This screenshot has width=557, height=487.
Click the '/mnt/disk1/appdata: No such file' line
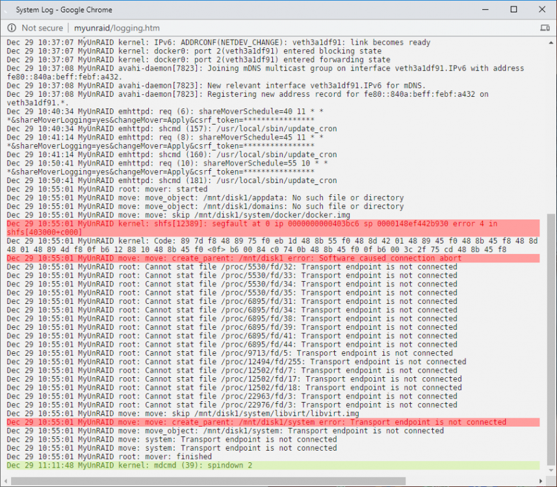click(205, 197)
